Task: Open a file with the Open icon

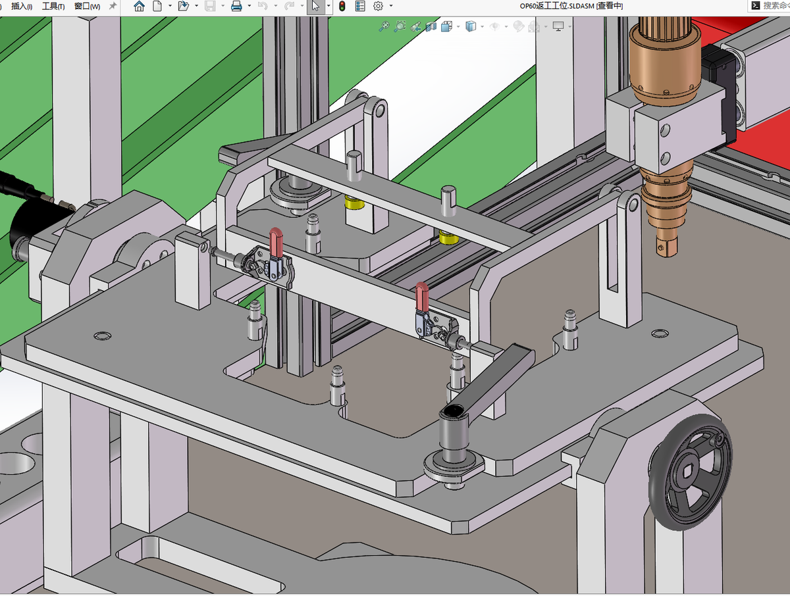Action: click(184, 6)
